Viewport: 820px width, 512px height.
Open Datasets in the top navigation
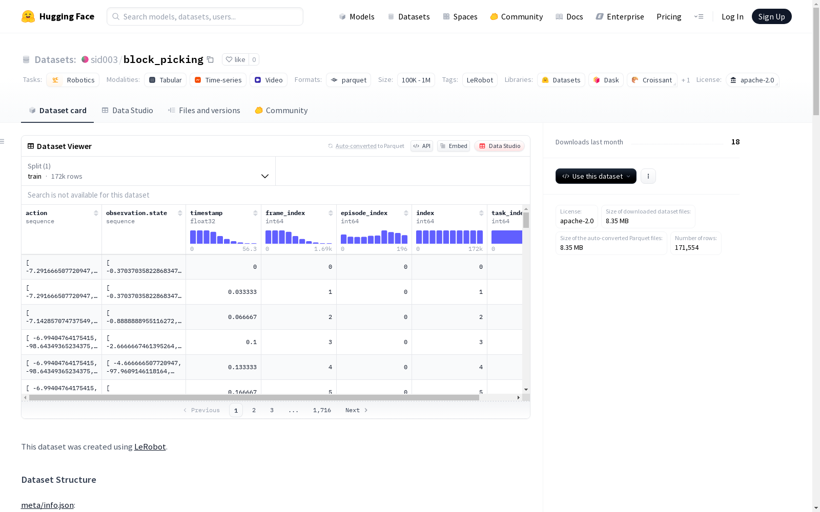[408, 16]
